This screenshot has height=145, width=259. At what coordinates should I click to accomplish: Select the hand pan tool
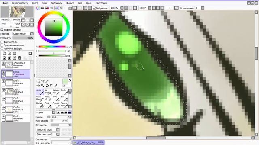click(51, 85)
